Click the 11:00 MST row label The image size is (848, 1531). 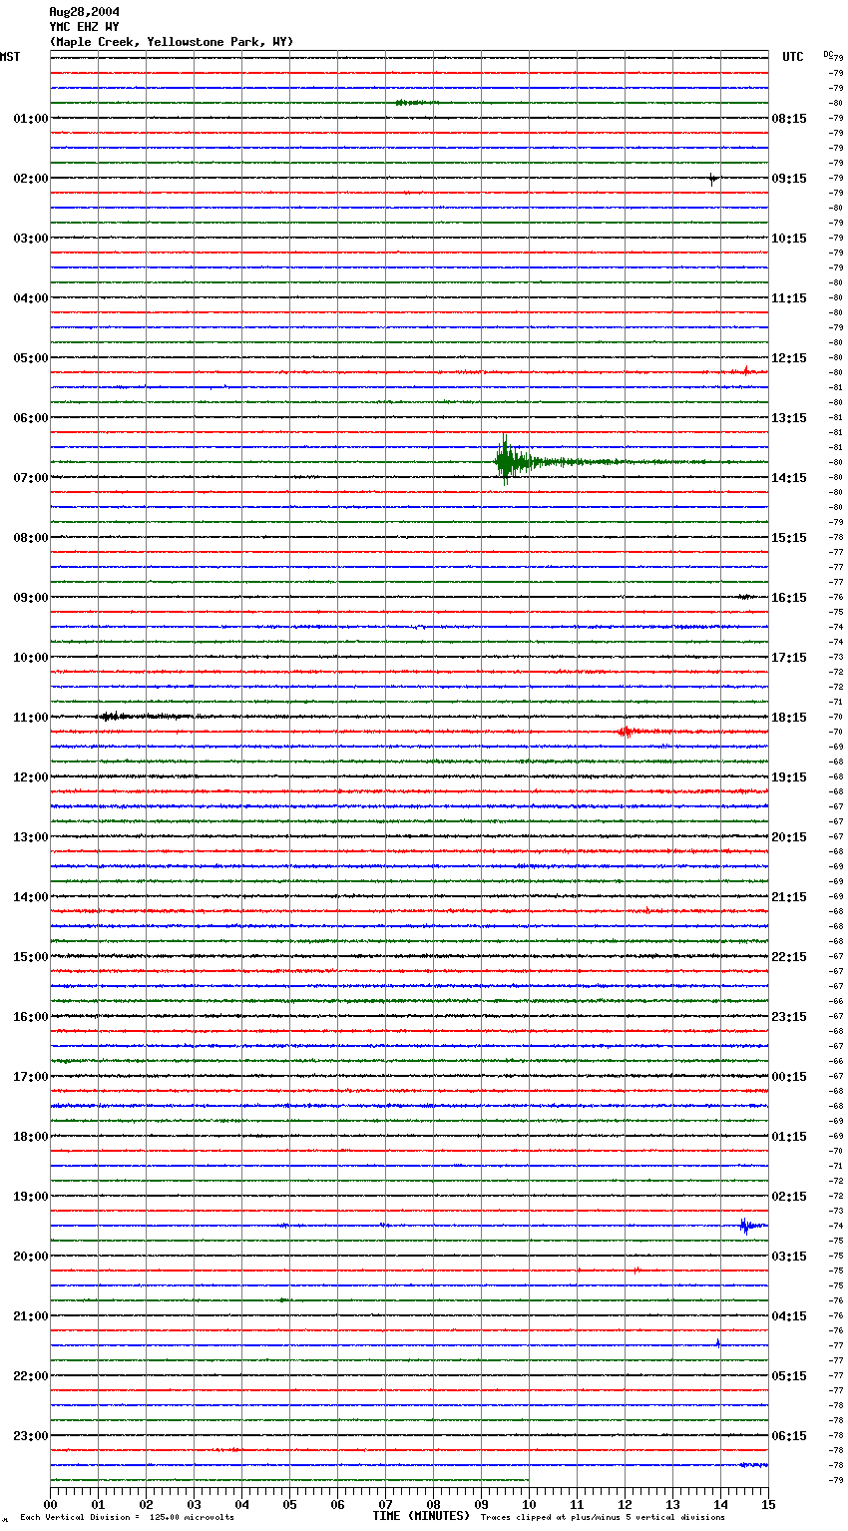(x=30, y=718)
